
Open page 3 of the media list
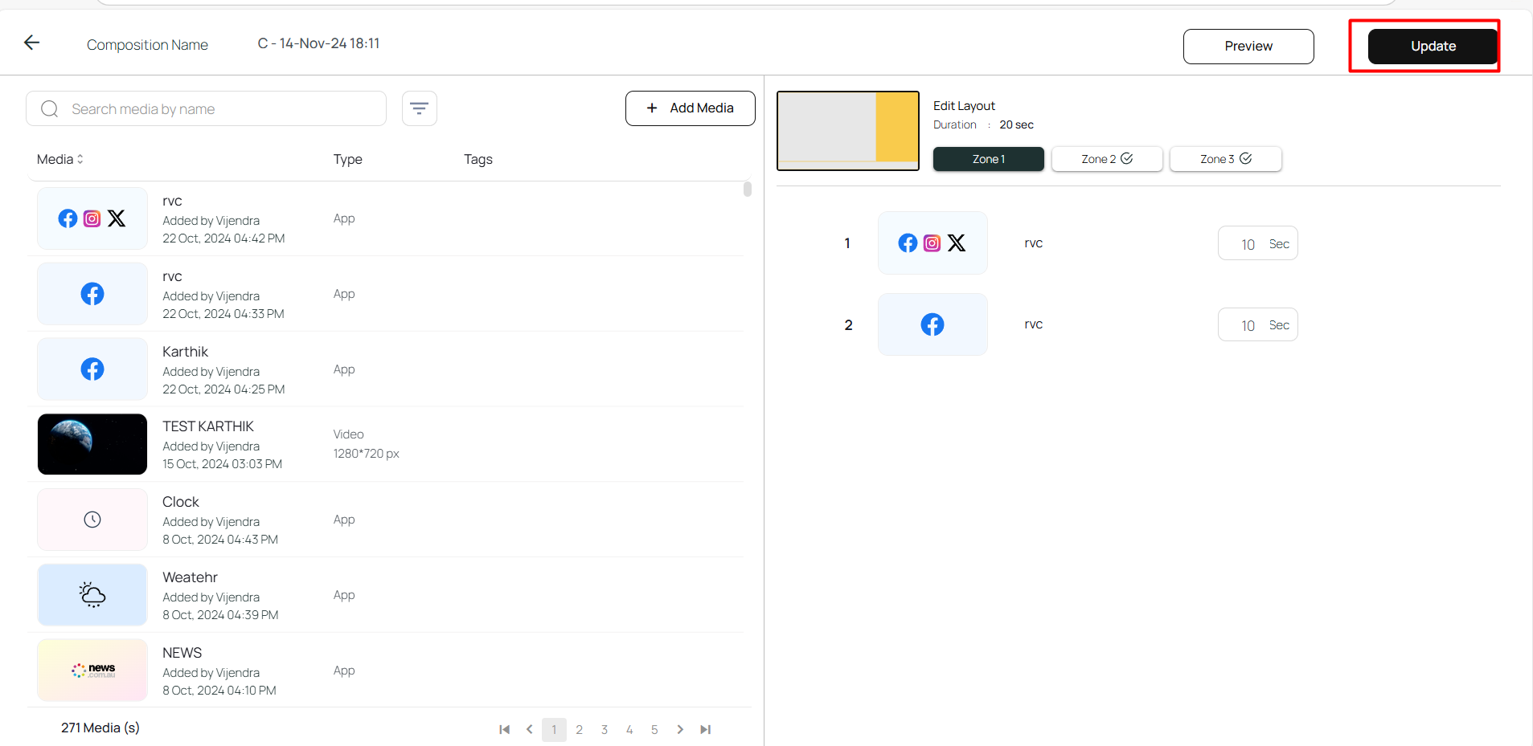[x=605, y=729]
